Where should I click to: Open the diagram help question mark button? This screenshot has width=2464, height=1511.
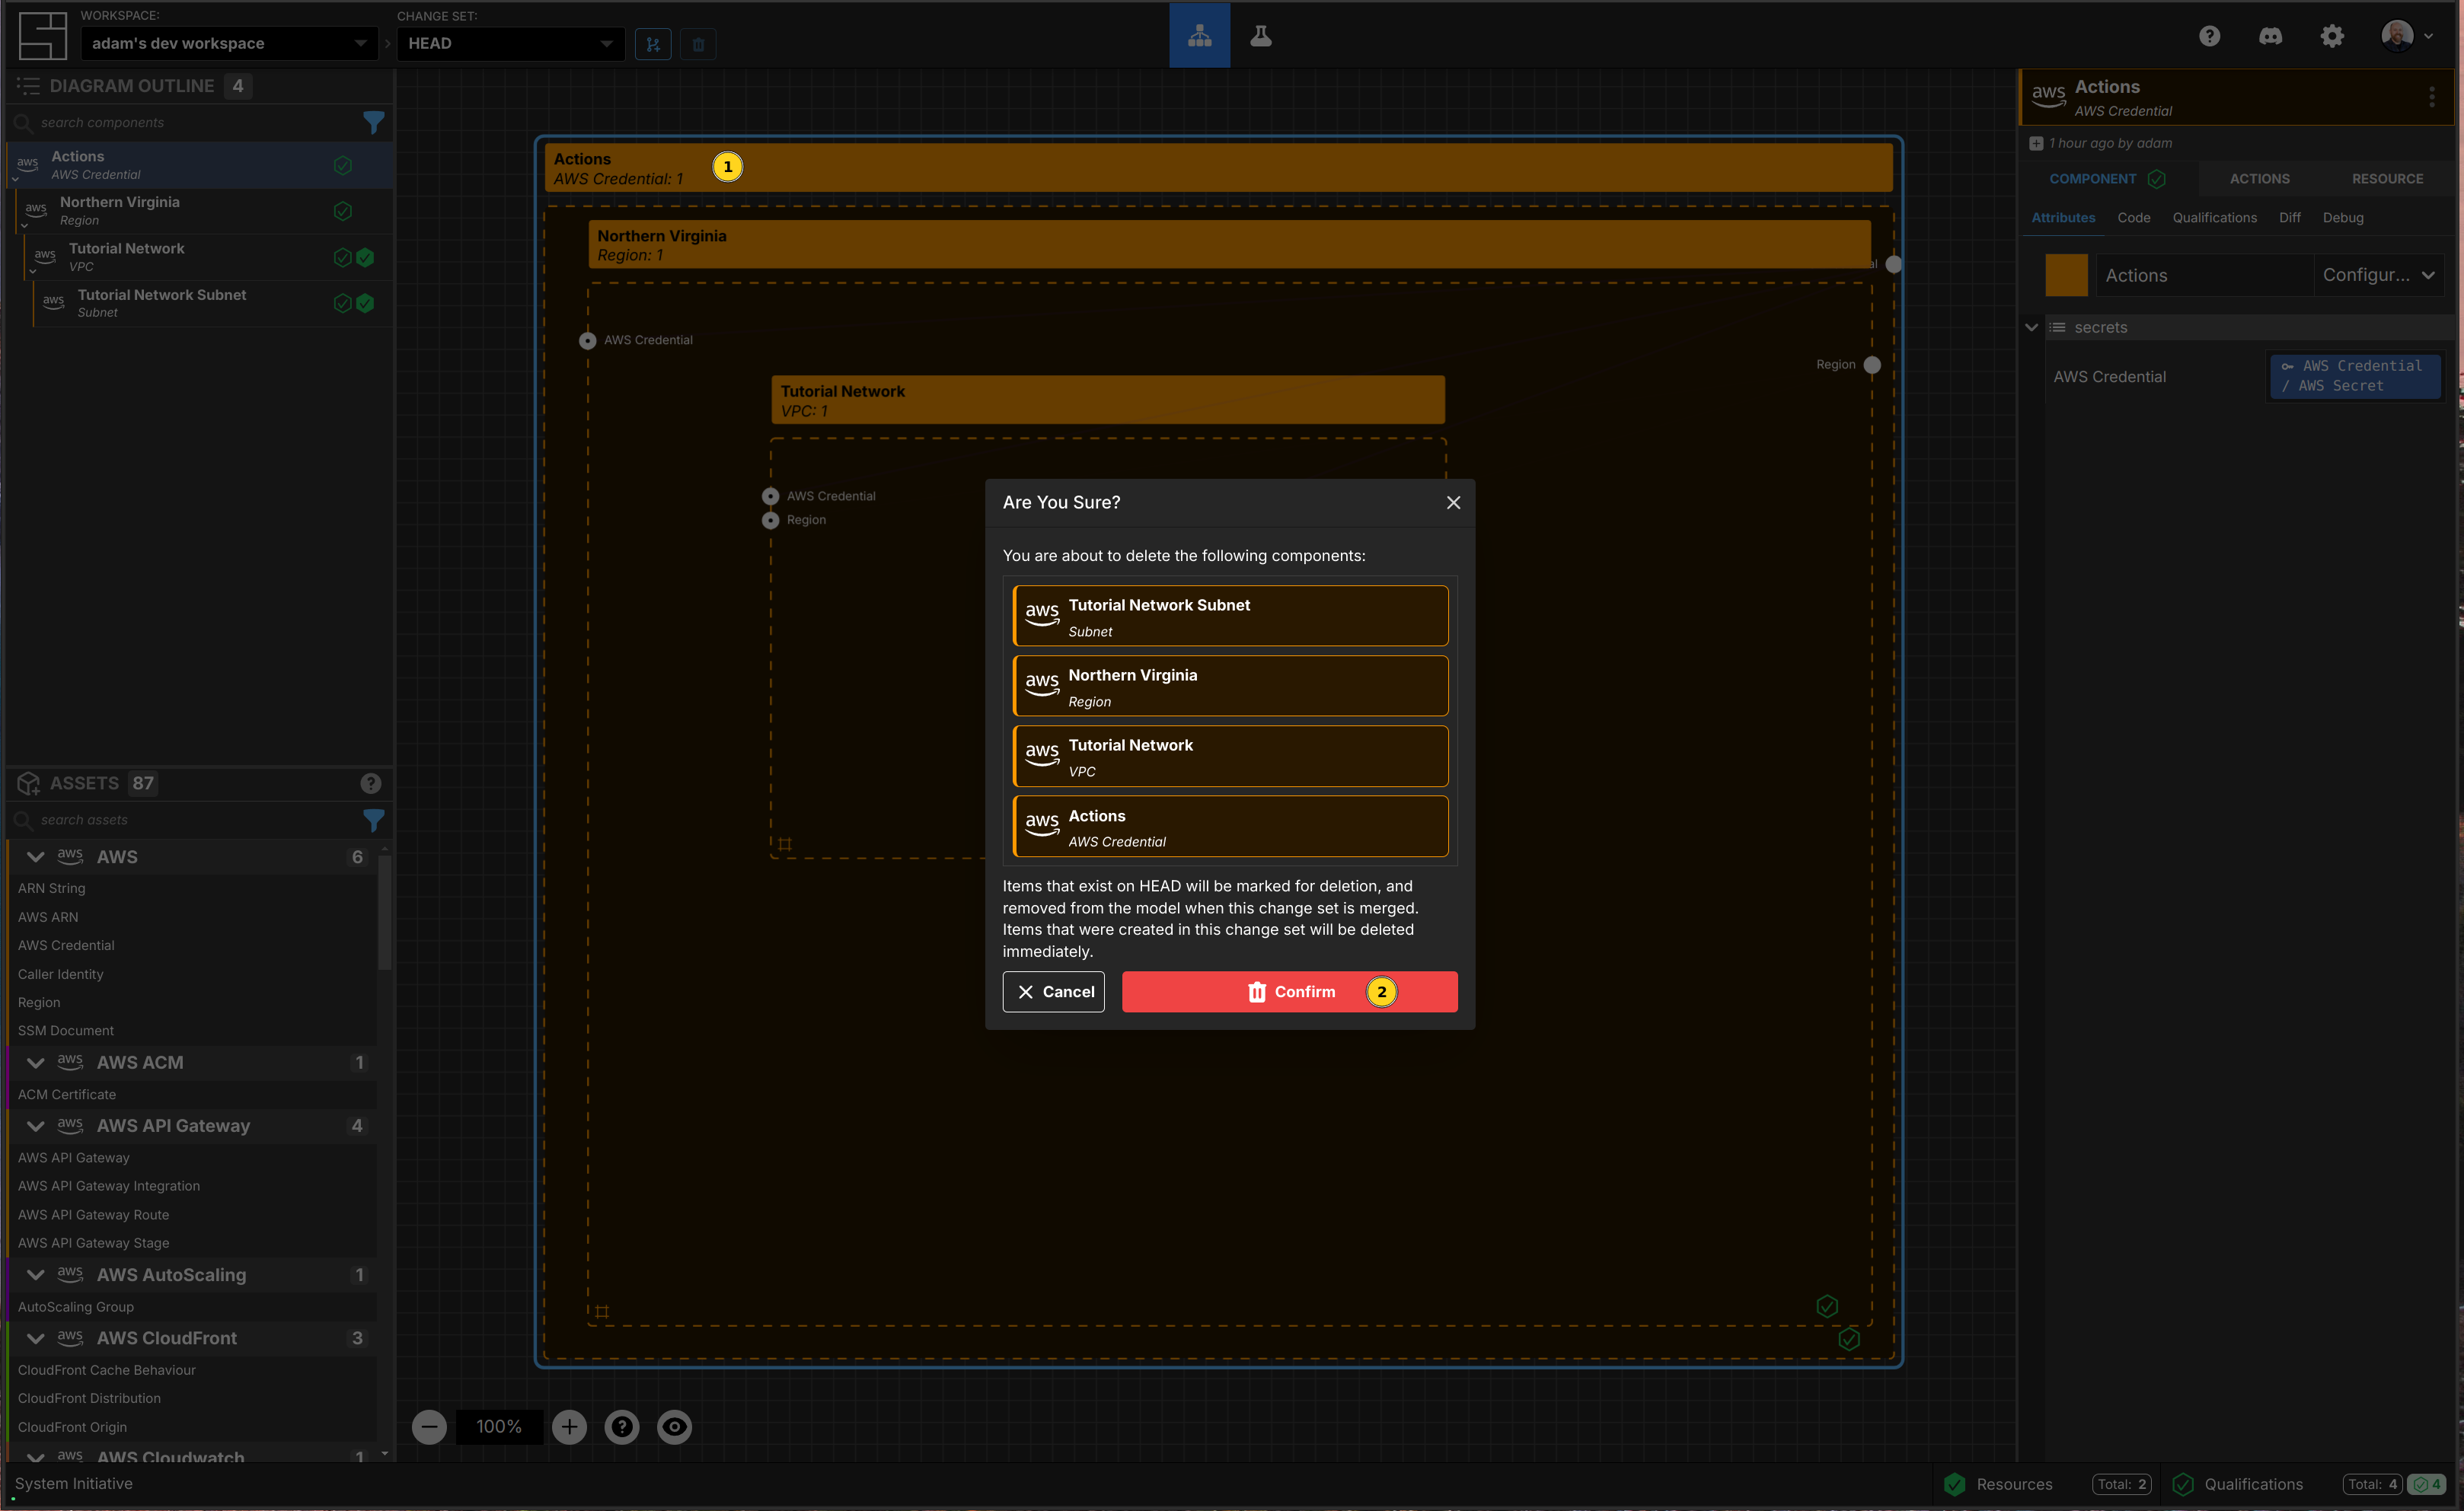tap(622, 1426)
